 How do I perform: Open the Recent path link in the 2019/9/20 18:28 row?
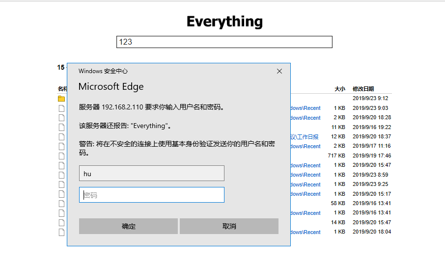click(306, 118)
